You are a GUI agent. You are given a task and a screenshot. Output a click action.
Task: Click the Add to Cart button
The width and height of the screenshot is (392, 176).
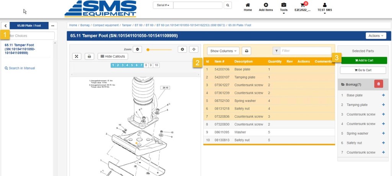coord(364,60)
